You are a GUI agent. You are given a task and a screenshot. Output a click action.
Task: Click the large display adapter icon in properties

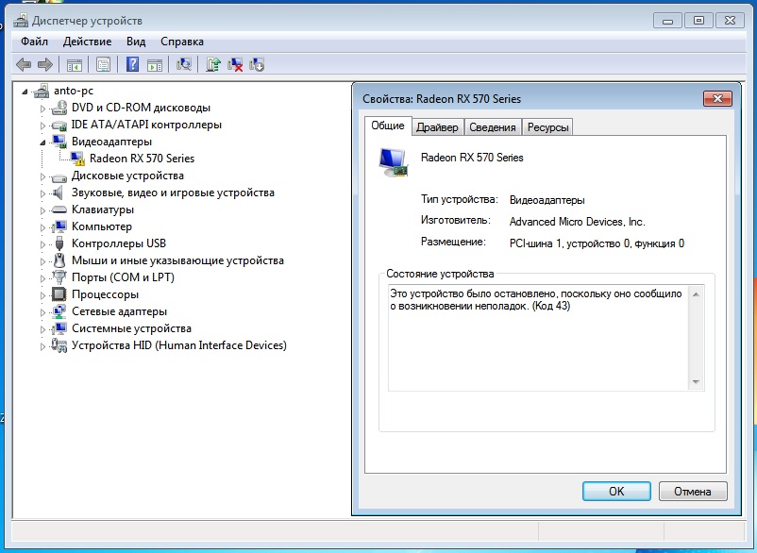point(394,162)
